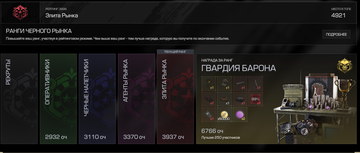
Task: Select the golden trophy cup reward
Action: [209, 83]
